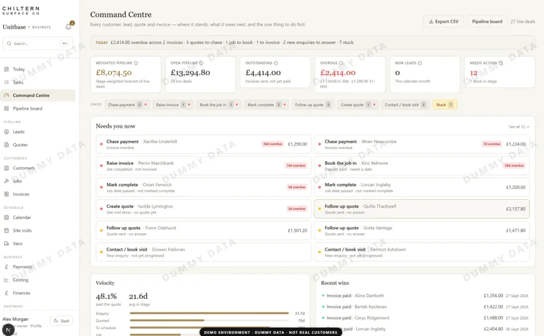Open Site visits in sidebar
The height and width of the screenshot is (336, 544).
click(38, 230)
